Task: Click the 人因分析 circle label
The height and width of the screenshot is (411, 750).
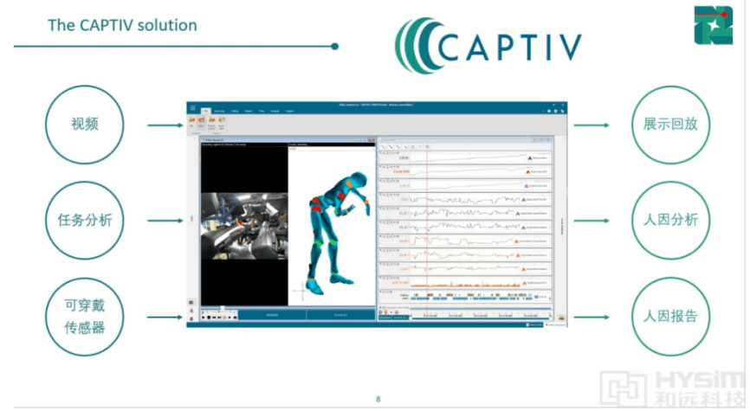Action: click(670, 220)
